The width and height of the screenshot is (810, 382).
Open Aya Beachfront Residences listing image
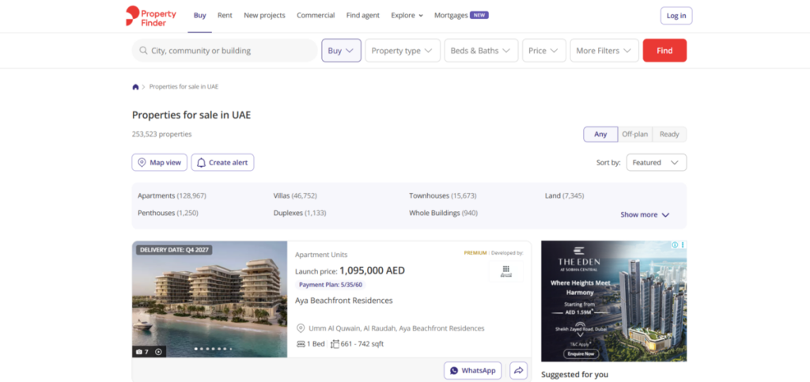(210, 299)
